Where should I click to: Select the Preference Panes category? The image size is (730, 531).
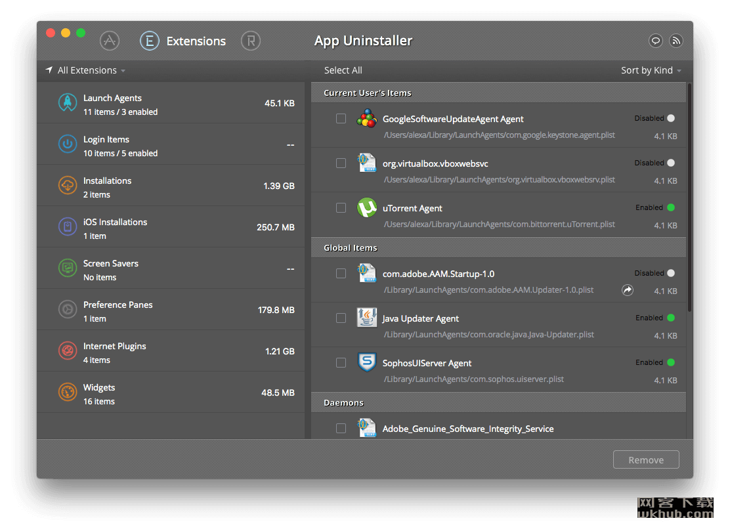click(171, 310)
